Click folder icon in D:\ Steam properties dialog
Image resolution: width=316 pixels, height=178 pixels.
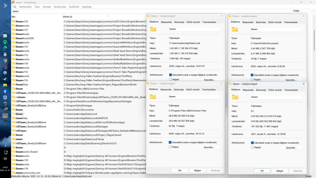click(235, 97)
